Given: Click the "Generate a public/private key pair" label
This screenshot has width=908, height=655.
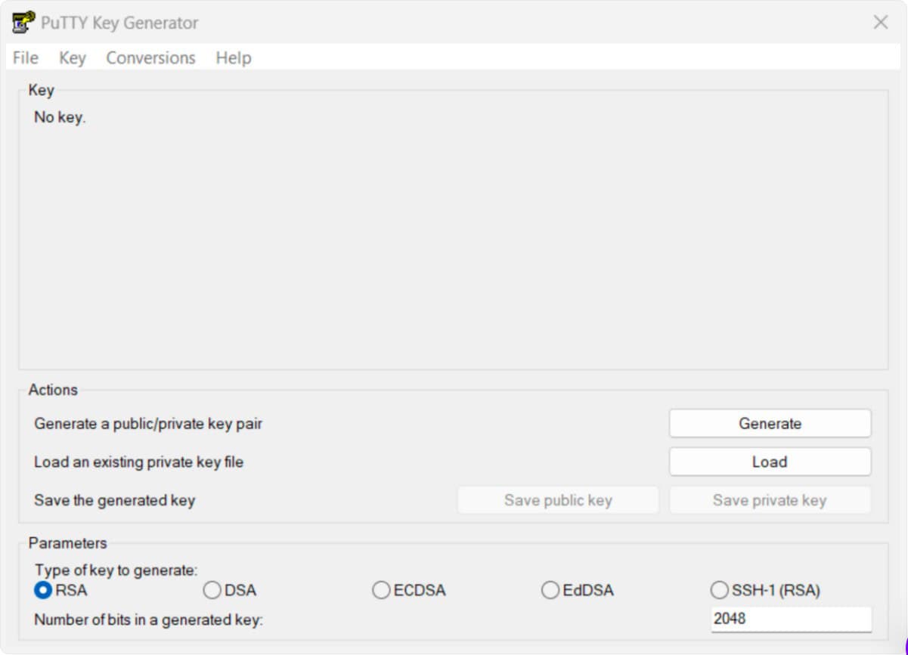Looking at the screenshot, I should [148, 424].
